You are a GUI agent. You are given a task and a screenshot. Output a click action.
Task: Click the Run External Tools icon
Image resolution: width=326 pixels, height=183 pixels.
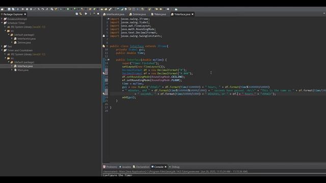pyautogui.click(x=82, y=9)
